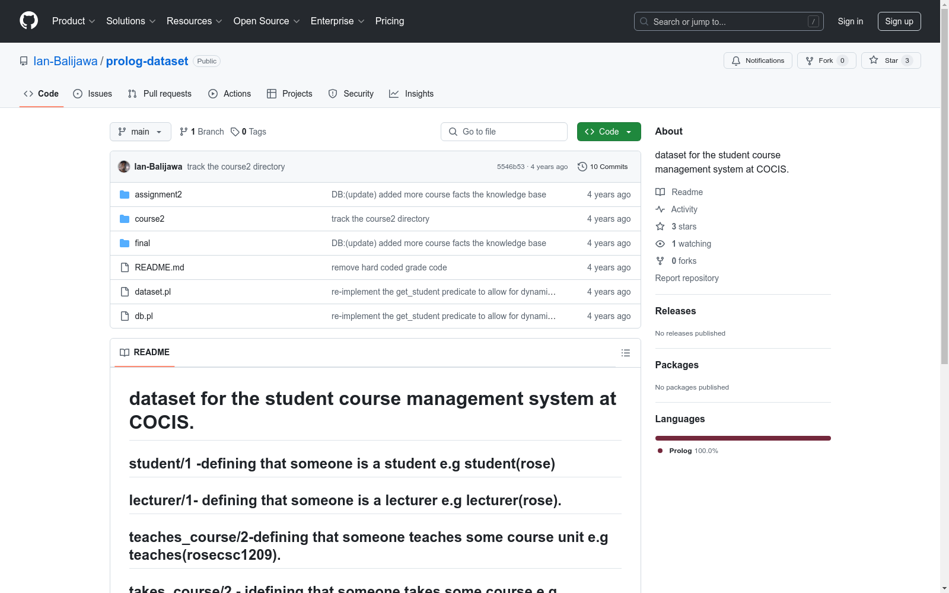Focus the Search or jump to field

click(x=729, y=21)
